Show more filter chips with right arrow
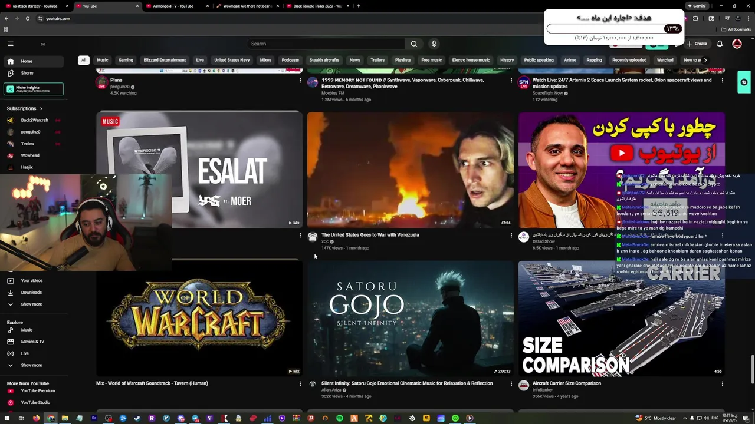This screenshot has height=424, width=755. 705,60
